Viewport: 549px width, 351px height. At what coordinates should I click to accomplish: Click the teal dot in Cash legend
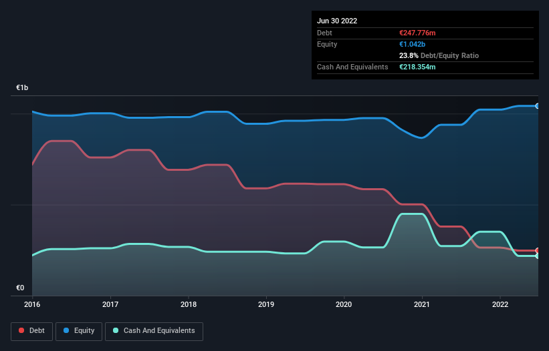pyautogui.click(x=116, y=330)
